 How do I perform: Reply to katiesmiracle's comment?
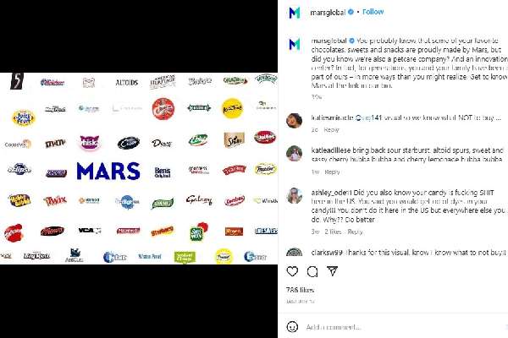click(x=331, y=130)
